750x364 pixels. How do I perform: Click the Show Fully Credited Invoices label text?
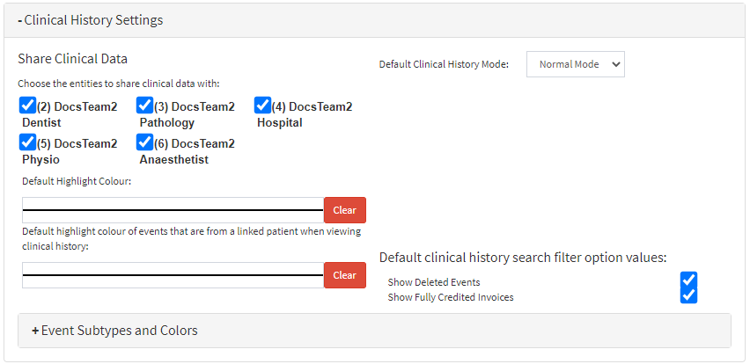(x=451, y=297)
